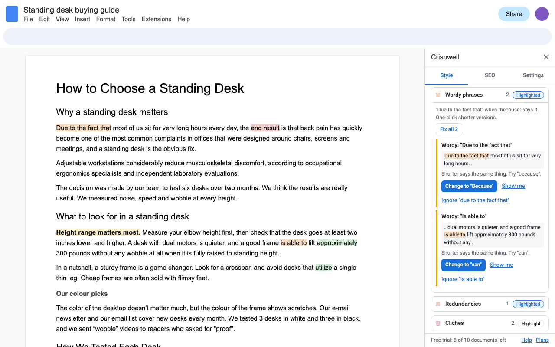Viewport: 555px width, 347px height.
Task: Click the orange swatch beside Wordy phrases
Action: (438, 95)
